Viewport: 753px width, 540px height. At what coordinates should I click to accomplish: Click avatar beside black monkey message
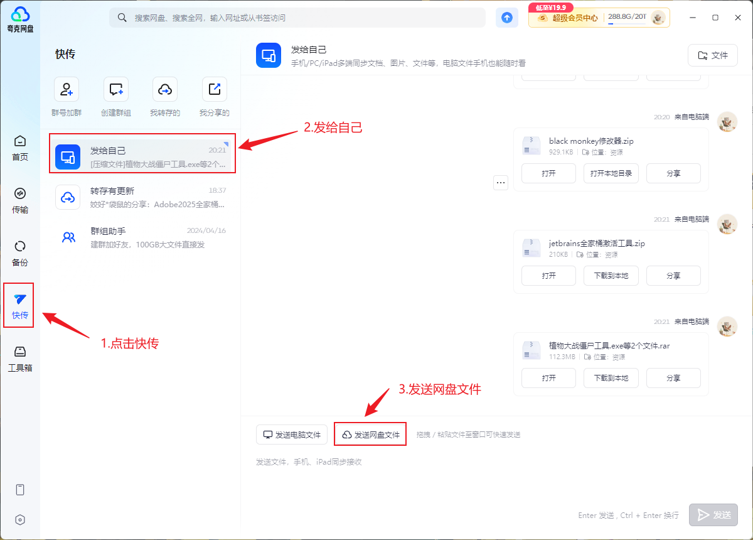pyautogui.click(x=727, y=122)
